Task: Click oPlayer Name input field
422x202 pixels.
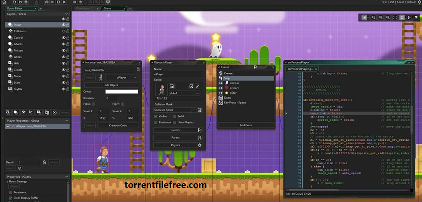Action: click(x=178, y=74)
